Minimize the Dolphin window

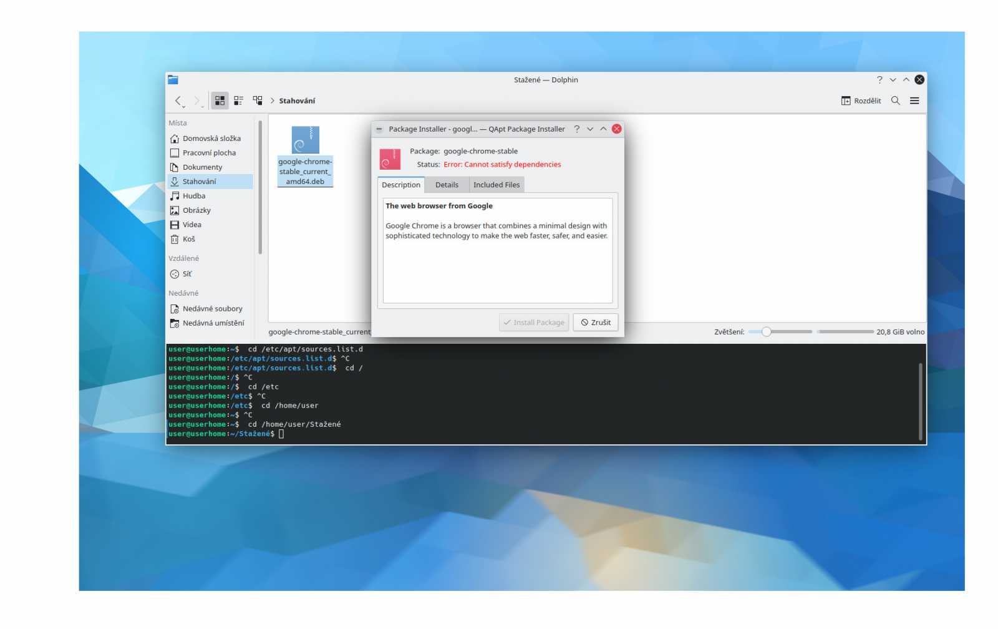pyautogui.click(x=893, y=80)
